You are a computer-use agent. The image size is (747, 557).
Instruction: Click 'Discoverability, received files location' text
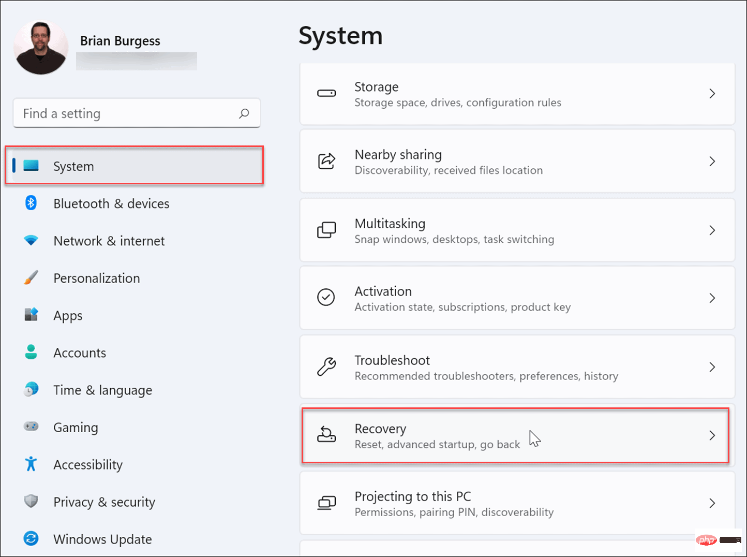[x=449, y=170]
